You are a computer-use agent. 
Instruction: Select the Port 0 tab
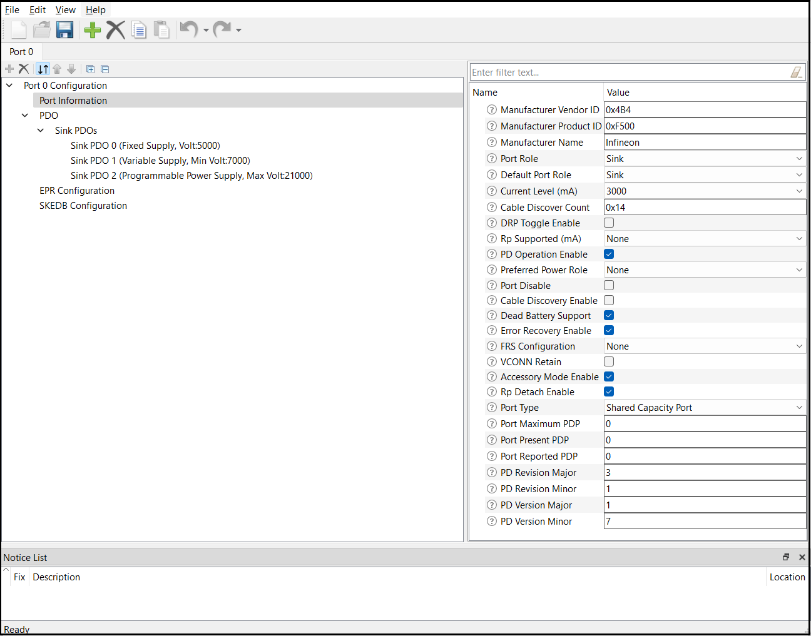point(21,51)
